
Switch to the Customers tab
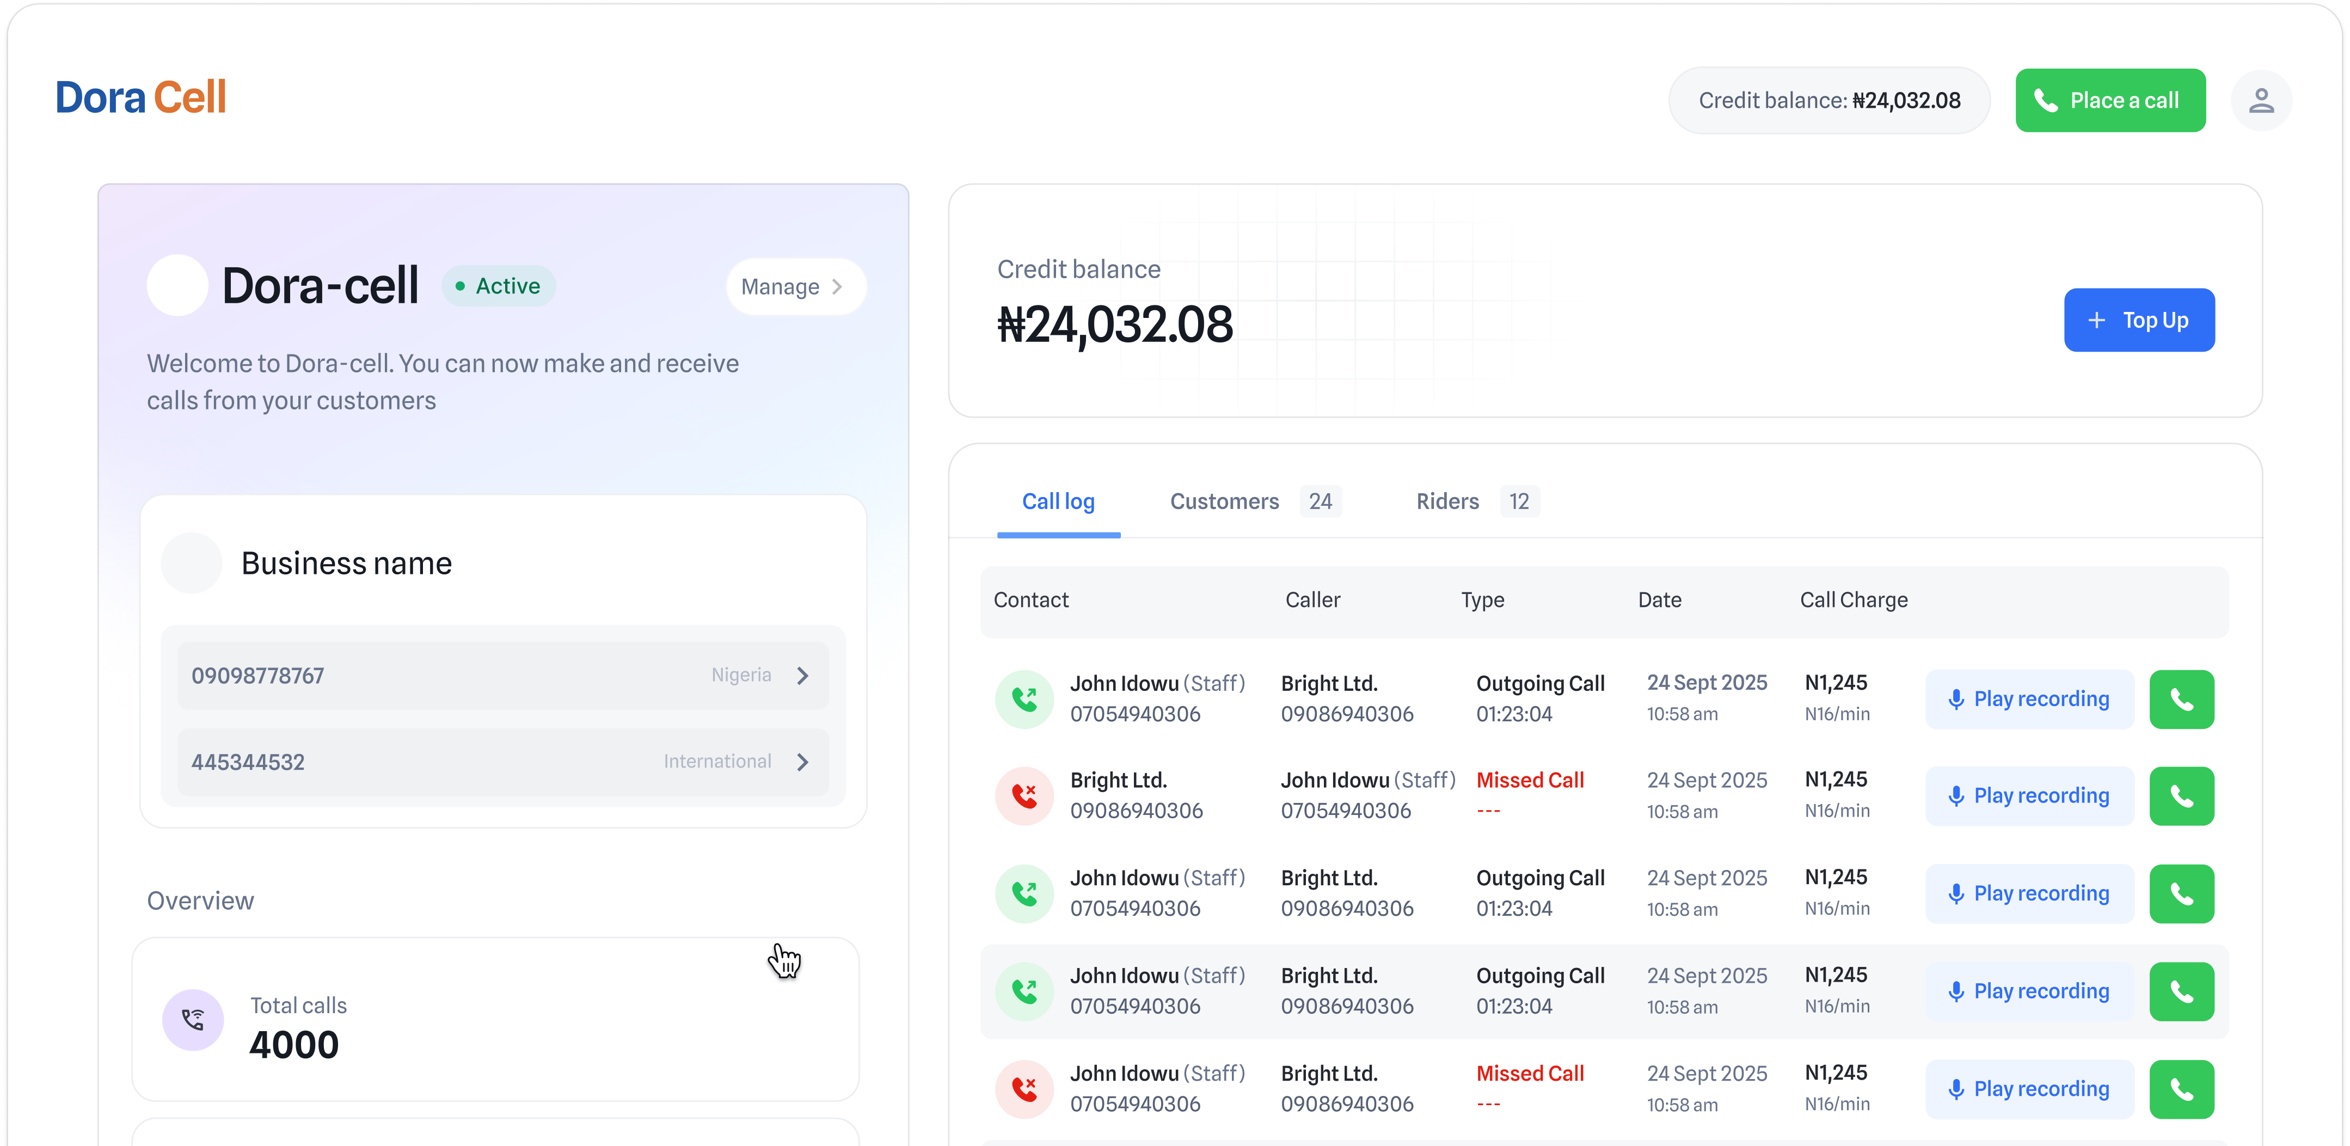pos(1255,501)
